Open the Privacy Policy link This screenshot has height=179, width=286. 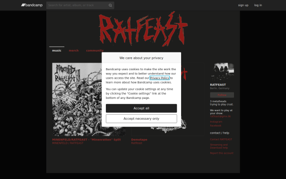pyautogui.click(x=159, y=78)
